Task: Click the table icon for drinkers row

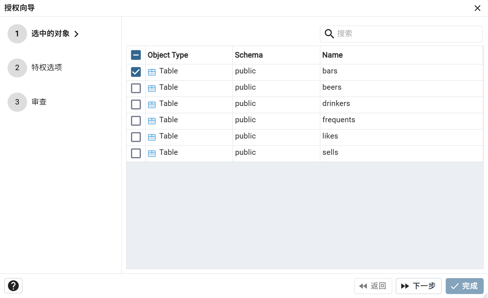Action: [x=152, y=105]
